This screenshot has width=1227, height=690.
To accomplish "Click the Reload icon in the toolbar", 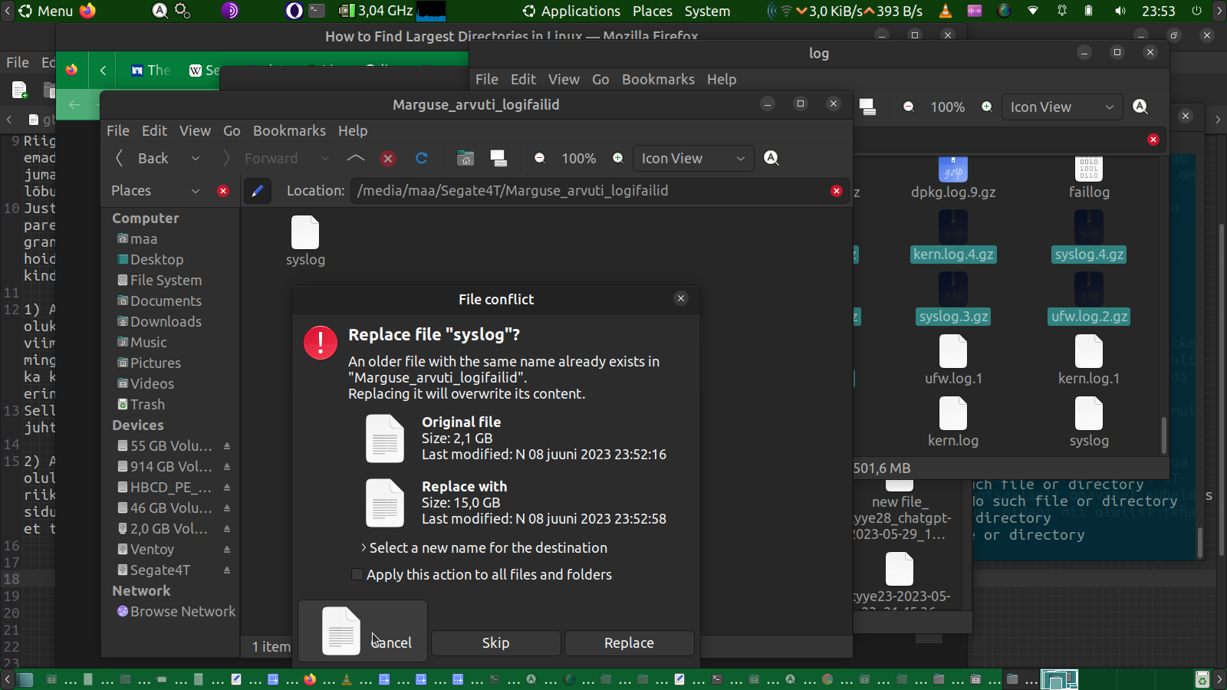I will (x=421, y=158).
